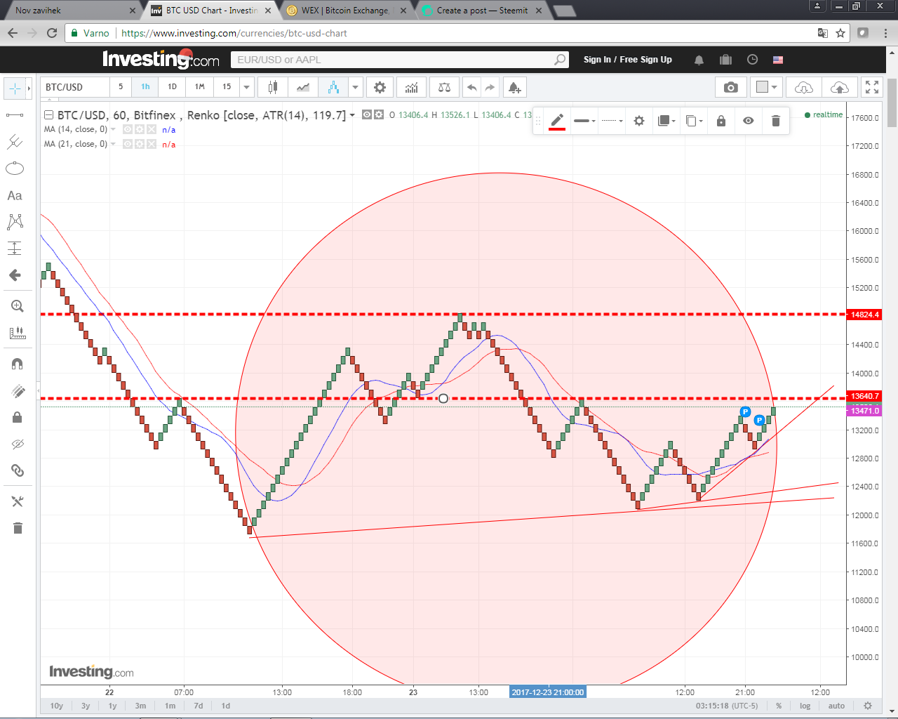This screenshot has width=898, height=719.
Task: Select the text annotation tool
Action: pyautogui.click(x=15, y=195)
